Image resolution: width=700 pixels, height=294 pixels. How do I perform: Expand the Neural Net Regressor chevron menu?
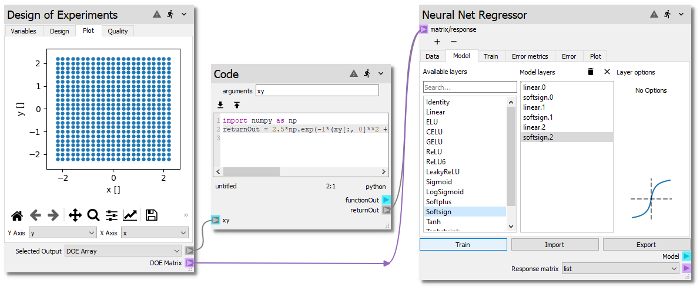(682, 15)
